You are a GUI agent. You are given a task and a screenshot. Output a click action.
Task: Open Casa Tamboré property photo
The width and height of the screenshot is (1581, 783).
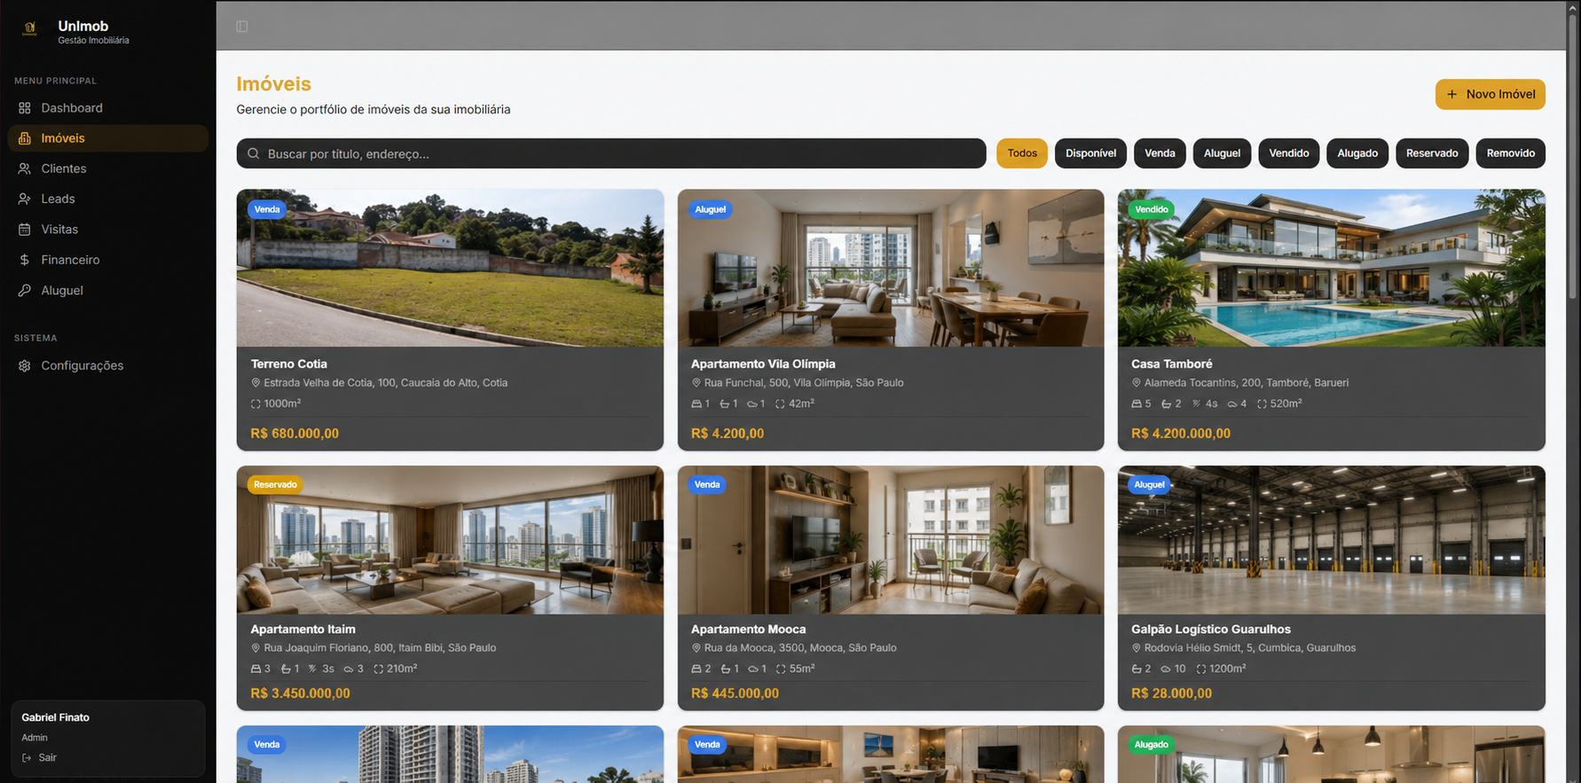tap(1331, 268)
